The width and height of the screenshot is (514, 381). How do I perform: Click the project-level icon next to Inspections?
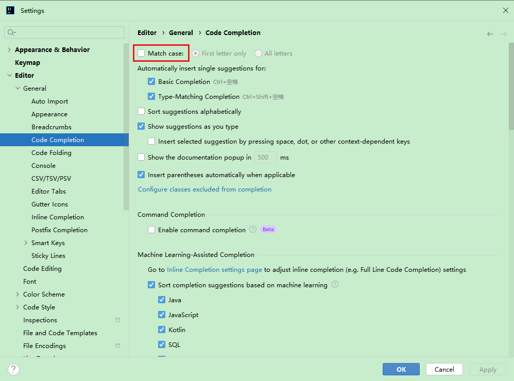[x=117, y=320]
